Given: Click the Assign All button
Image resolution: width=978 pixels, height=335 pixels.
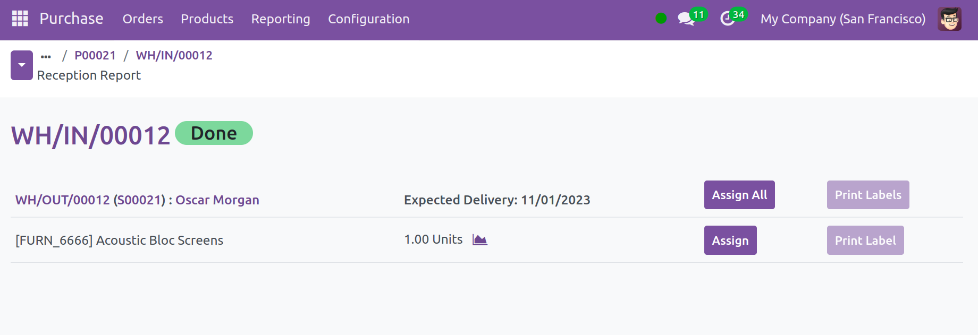Looking at the screenshot, I should (x=739, y=195).
